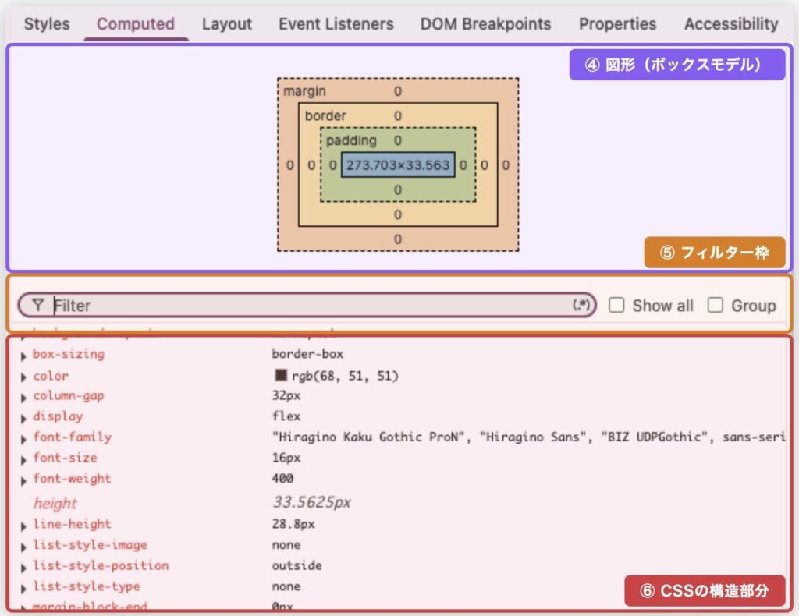Click the rgb(68, 51, 51) color value text

click(345, 376)
